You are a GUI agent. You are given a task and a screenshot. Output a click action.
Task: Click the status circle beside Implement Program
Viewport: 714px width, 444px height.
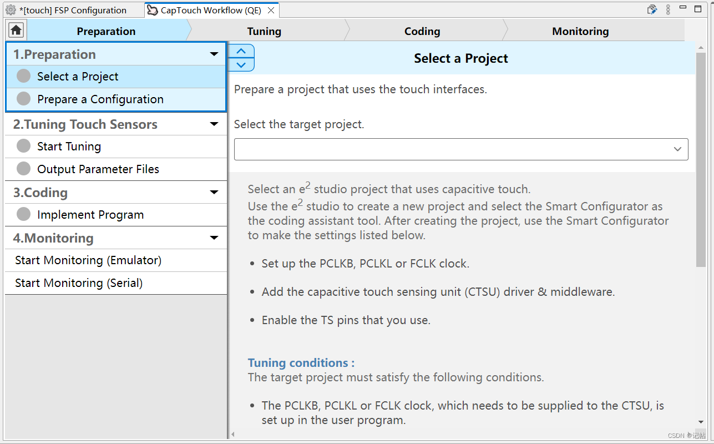(x=23, y=214)
